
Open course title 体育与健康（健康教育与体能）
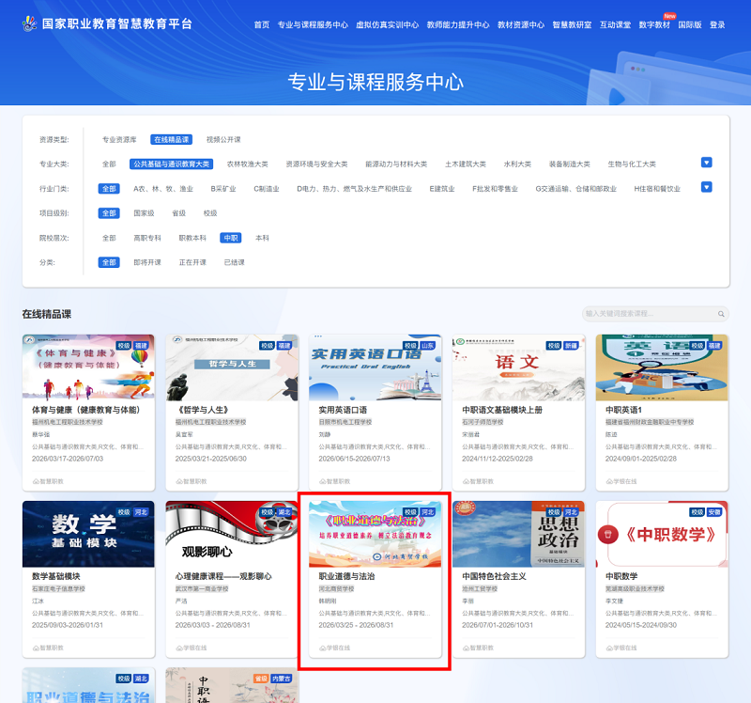[x=86, y=410]
